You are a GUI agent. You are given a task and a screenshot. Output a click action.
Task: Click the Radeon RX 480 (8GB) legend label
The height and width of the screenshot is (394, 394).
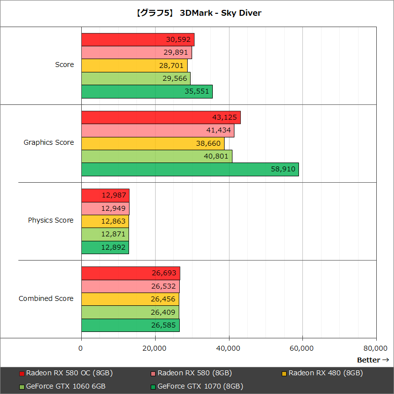[x=326, y=373]
